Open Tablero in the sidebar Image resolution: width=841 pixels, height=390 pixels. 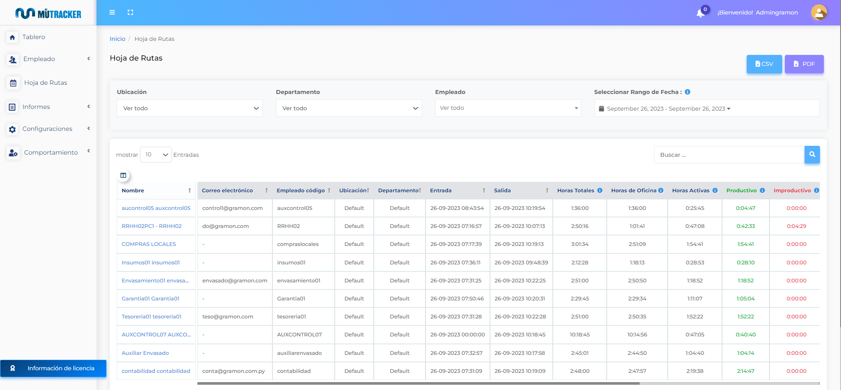(34, 37)
